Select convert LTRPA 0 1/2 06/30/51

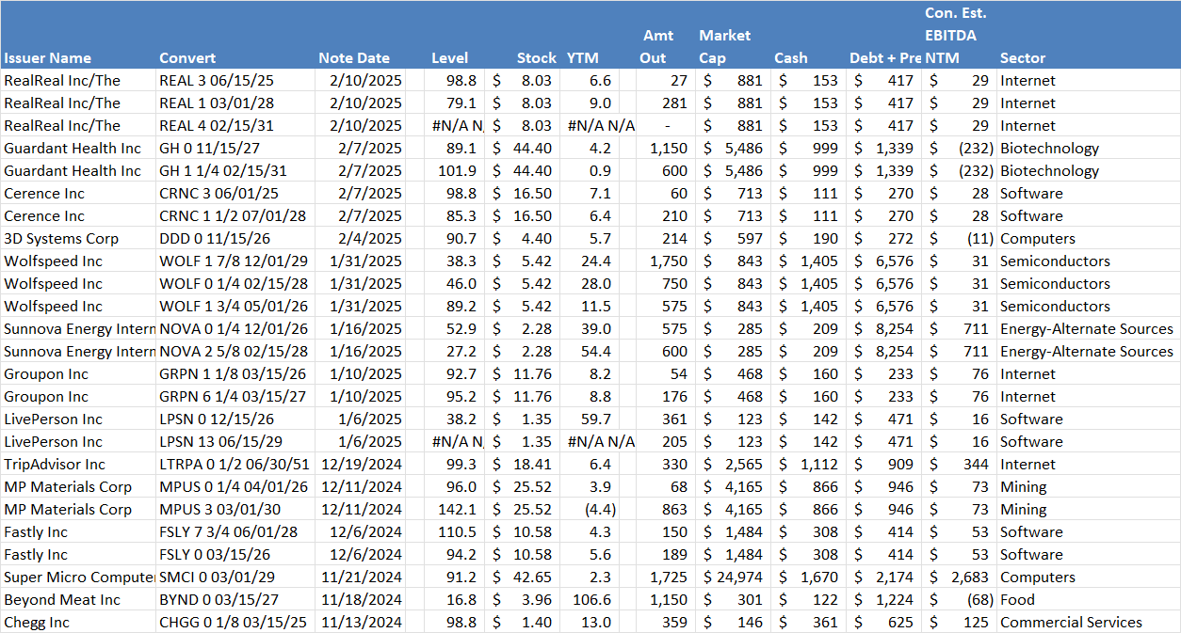(x=235, y=465)
